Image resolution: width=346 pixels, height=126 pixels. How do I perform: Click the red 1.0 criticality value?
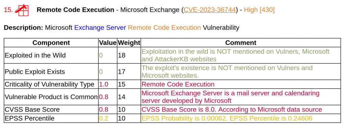(103, 84)
